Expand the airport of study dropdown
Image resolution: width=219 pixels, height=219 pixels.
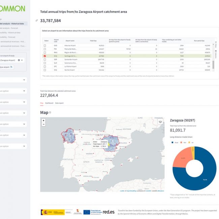coord(23,60)
